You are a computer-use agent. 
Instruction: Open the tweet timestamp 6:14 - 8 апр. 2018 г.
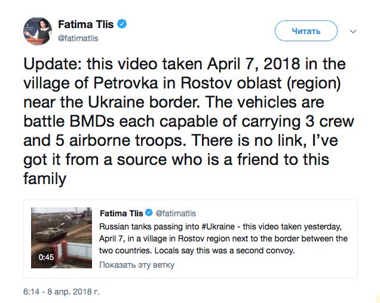[61, 292]
